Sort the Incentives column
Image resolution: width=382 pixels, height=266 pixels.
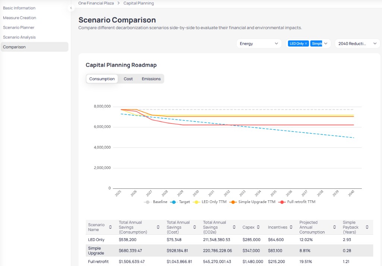coord(291,227)
